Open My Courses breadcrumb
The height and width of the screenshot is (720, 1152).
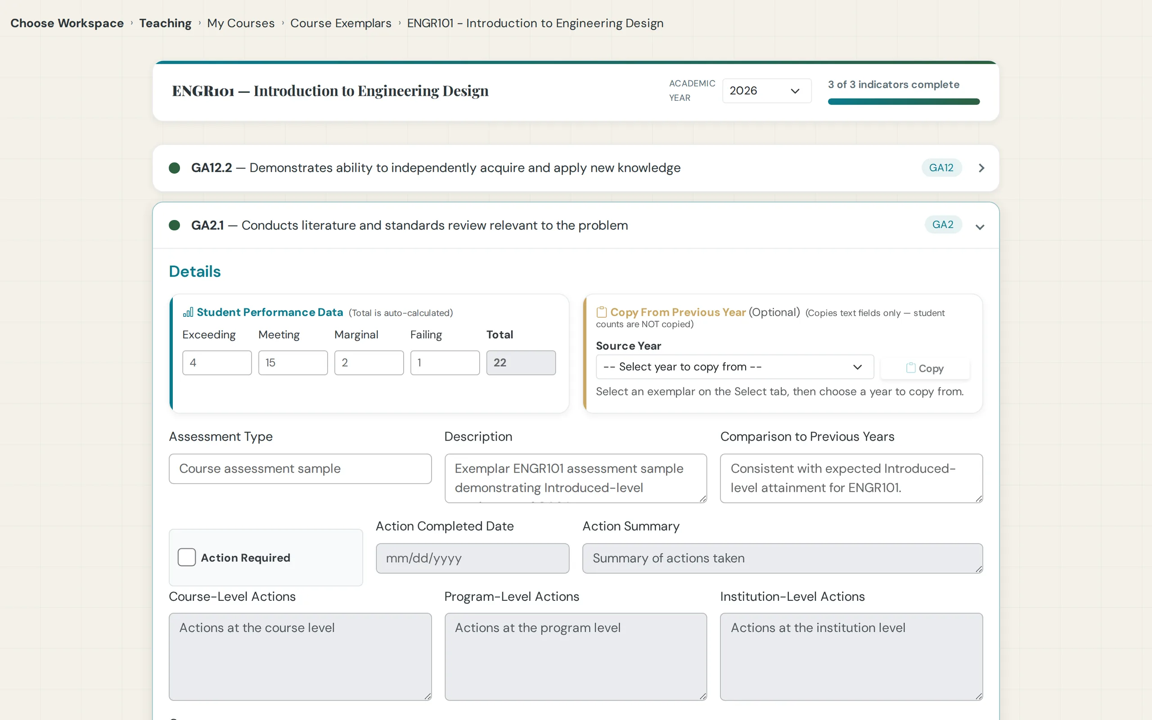tap(241, 23)
